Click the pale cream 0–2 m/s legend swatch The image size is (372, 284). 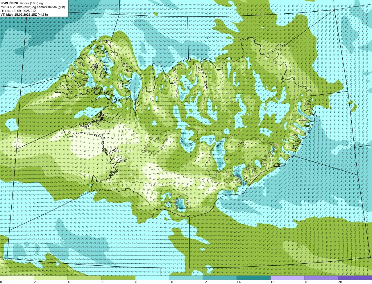point(17,278)
